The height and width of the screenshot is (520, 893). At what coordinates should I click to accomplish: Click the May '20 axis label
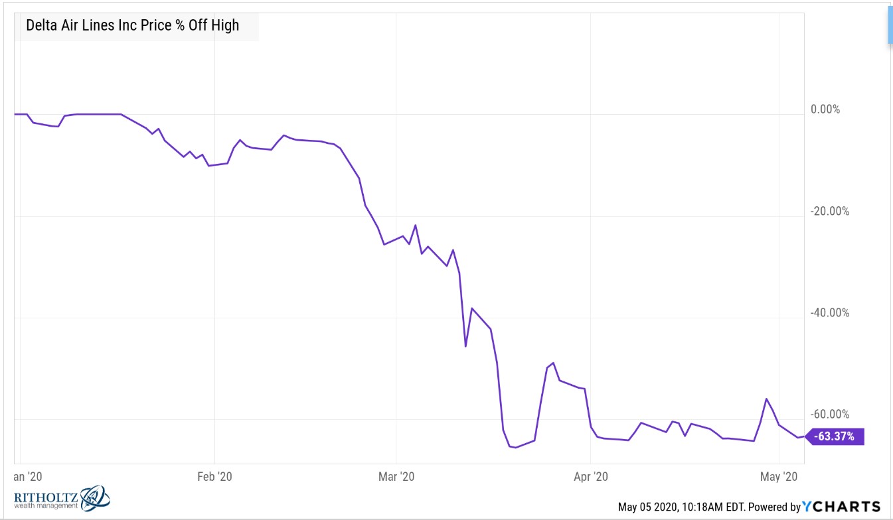pyautogui.click(x=777, y=476)
